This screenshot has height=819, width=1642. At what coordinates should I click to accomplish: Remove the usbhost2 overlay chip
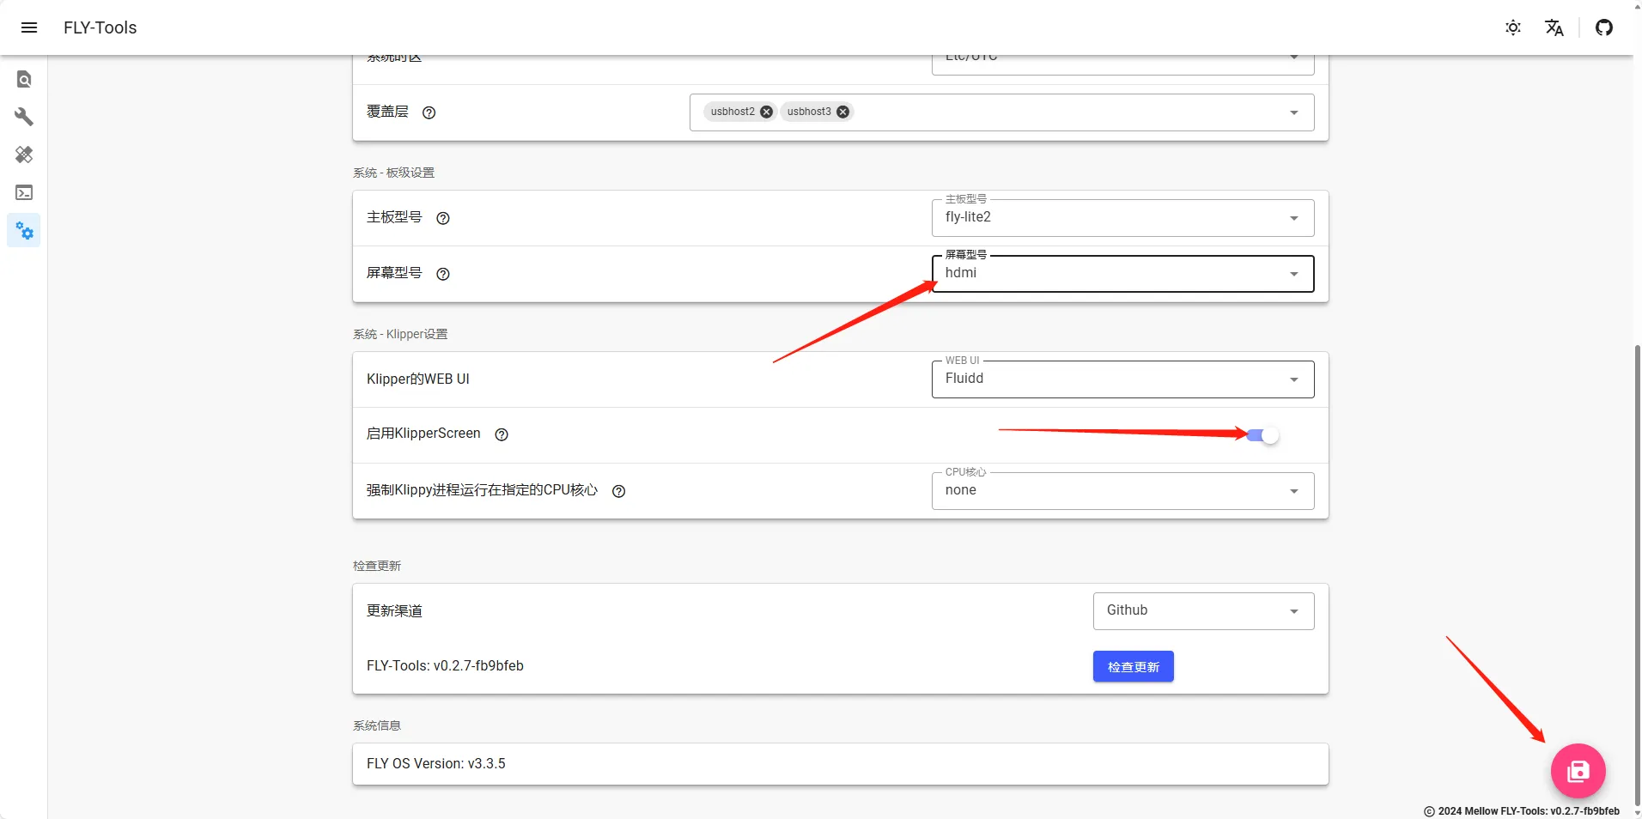click(767, 112)
